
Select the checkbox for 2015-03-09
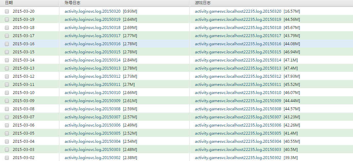[7, 101]
